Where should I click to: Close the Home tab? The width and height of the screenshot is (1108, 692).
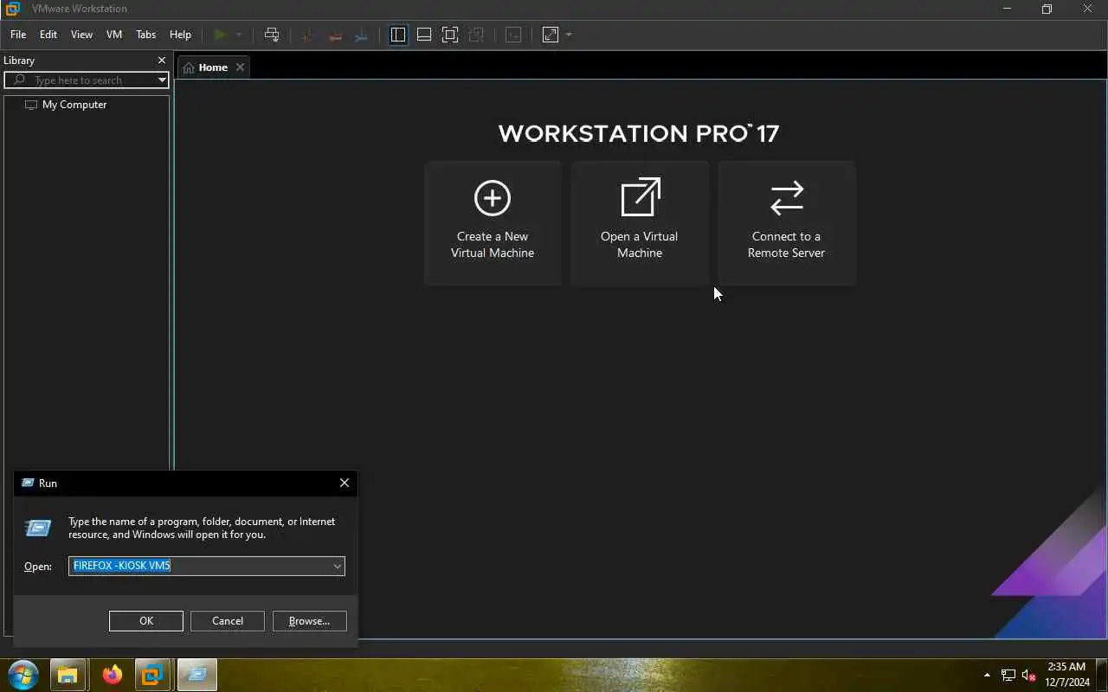click(241, 67)
